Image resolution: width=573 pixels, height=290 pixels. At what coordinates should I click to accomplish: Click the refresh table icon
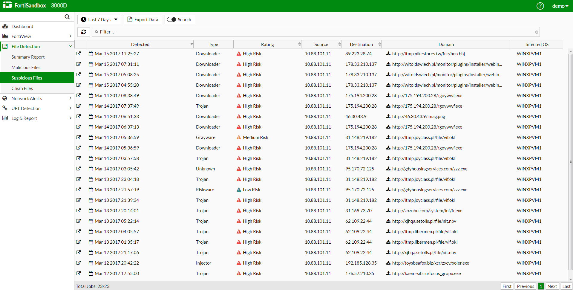pos(84,32)
